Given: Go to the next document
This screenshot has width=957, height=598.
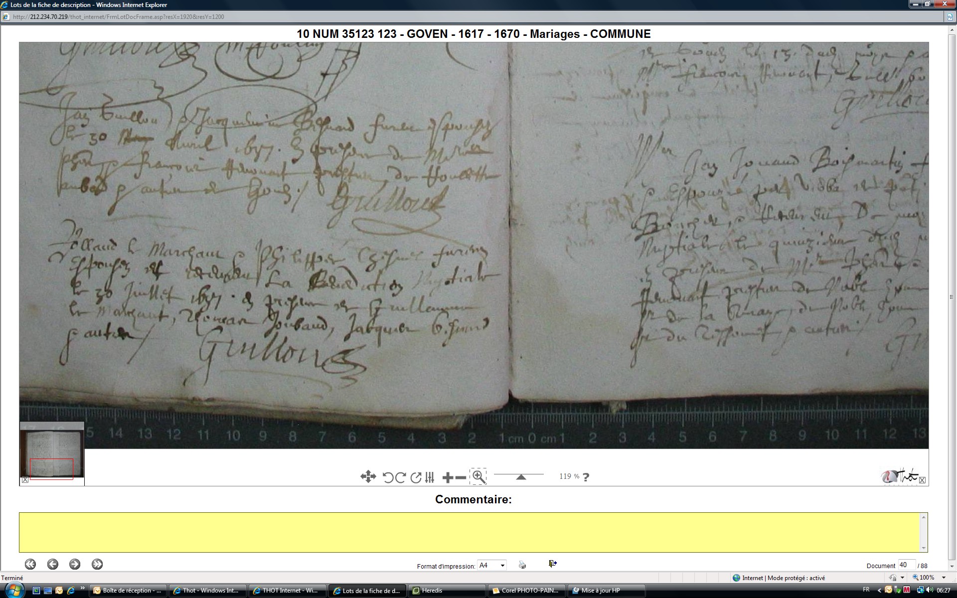Looking at the screenshot, I should (x=75, y=564).
